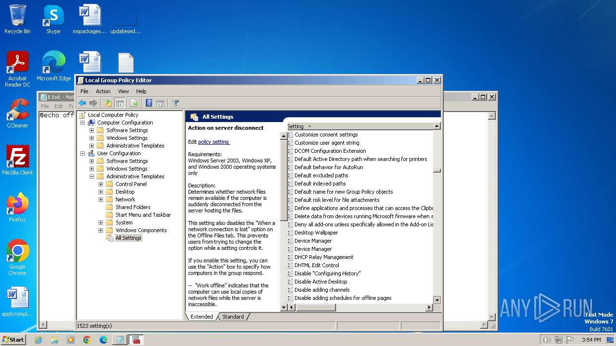The height and width of the screenshot is (346, 616).
Task: Open File menu in Notepad window
Action: click(45, 106)
